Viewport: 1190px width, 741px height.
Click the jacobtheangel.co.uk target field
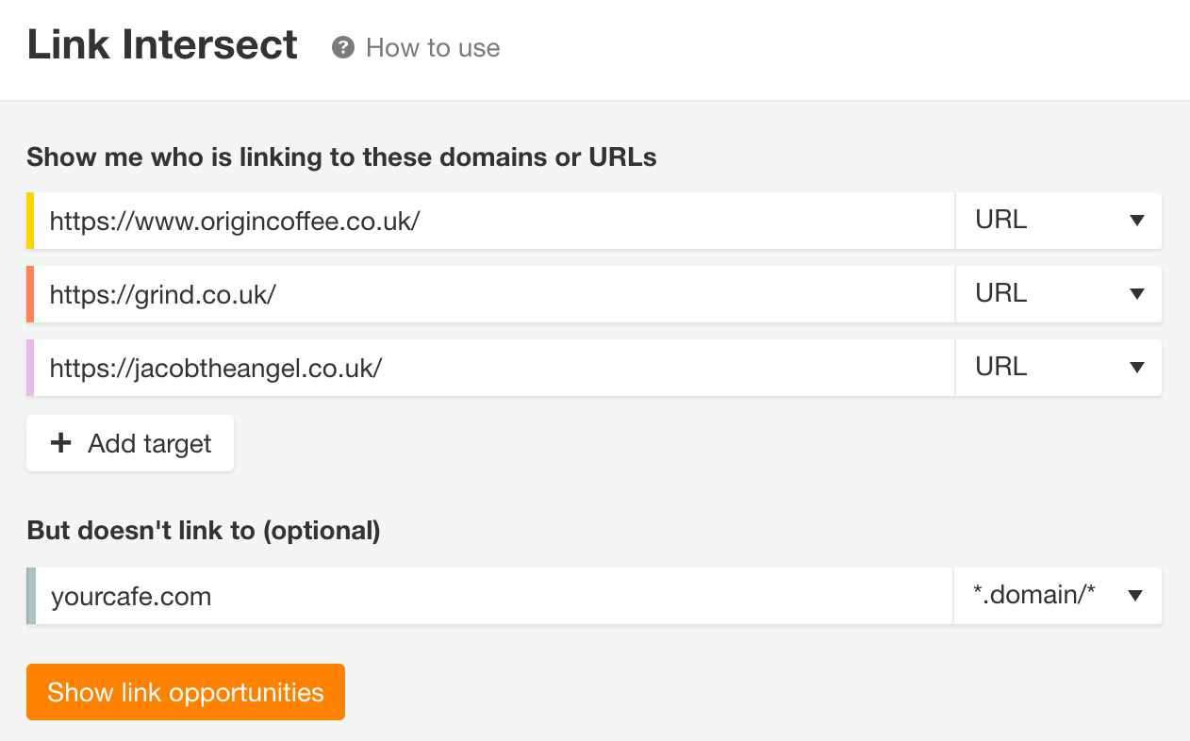(x=490, y=368)
